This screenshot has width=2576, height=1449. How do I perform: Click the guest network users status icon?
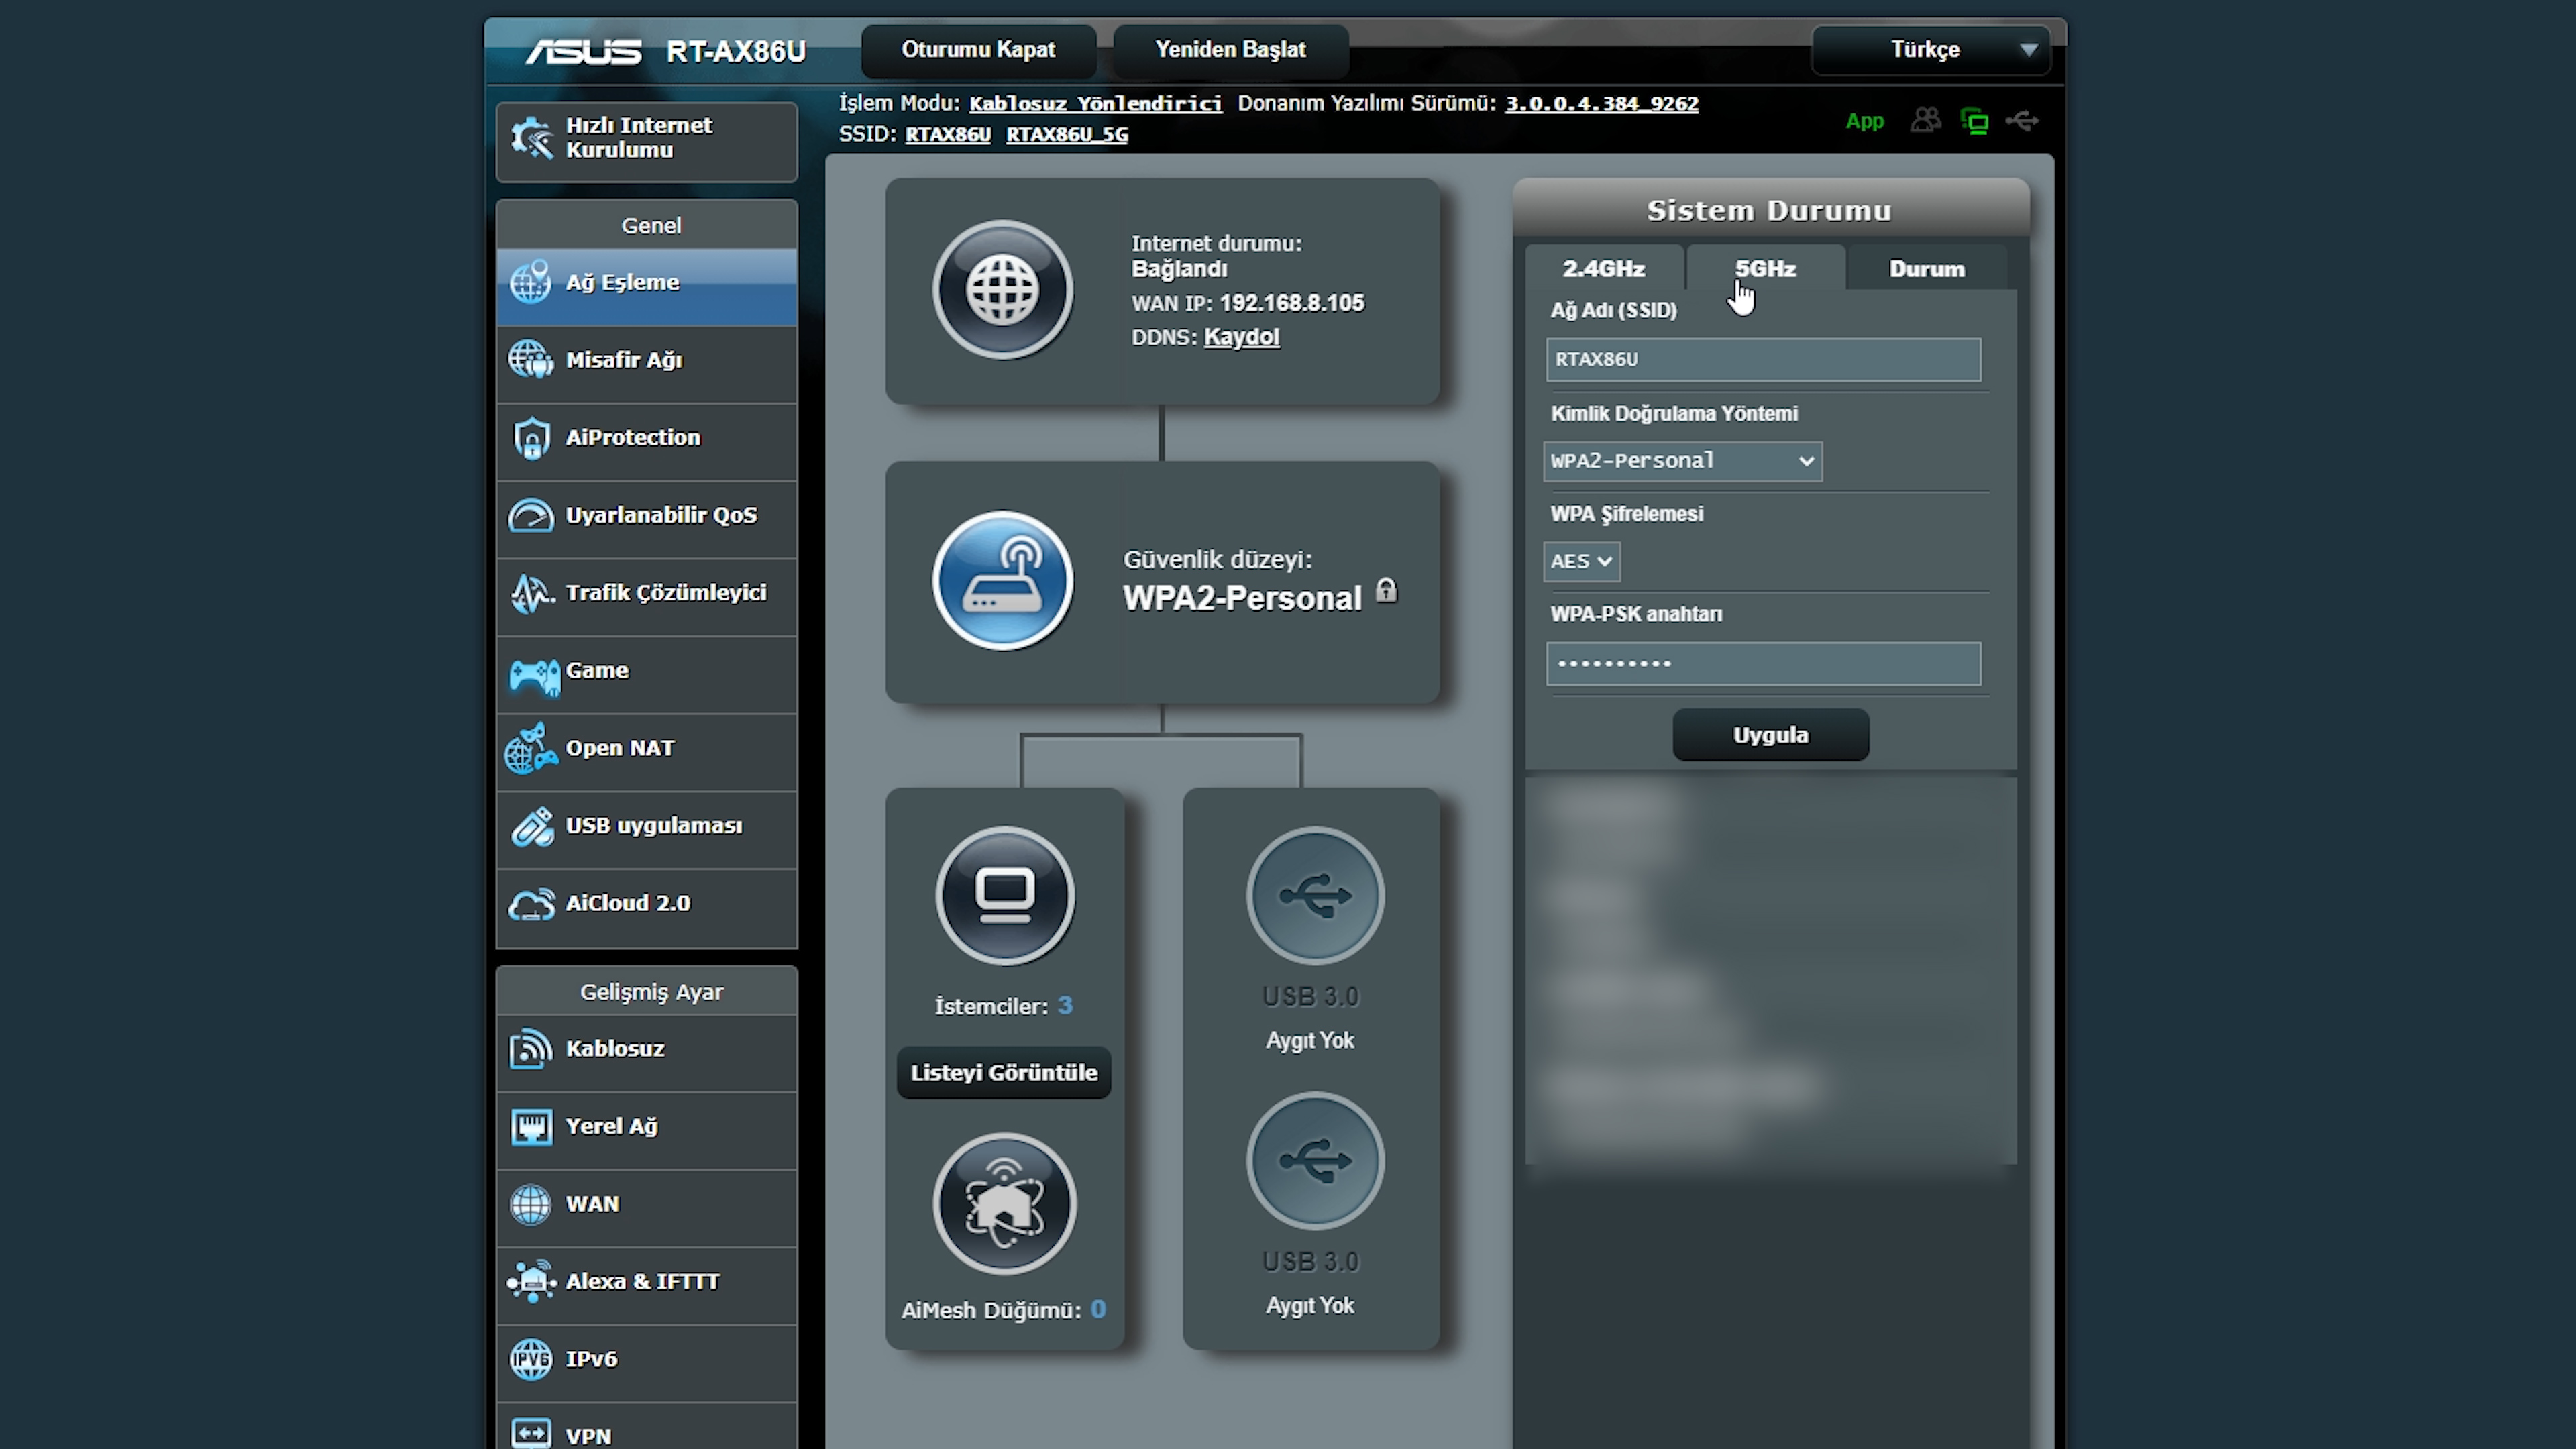pos(1925,121)
